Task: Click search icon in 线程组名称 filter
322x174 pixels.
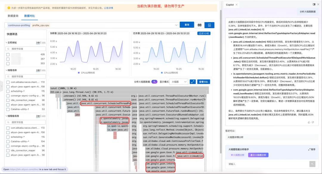Action: (8, 122)
